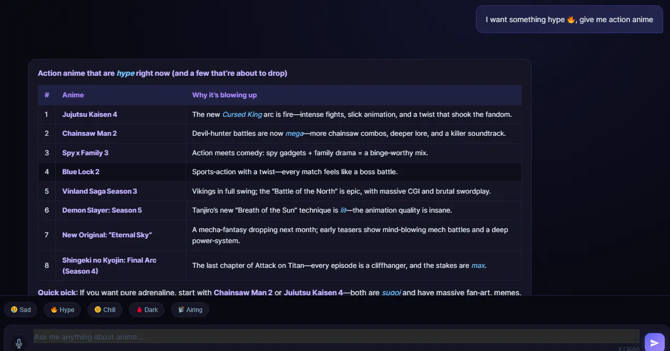670x351 pixels.
Task: Start voice input with the microphone icon
Action: 19,343
